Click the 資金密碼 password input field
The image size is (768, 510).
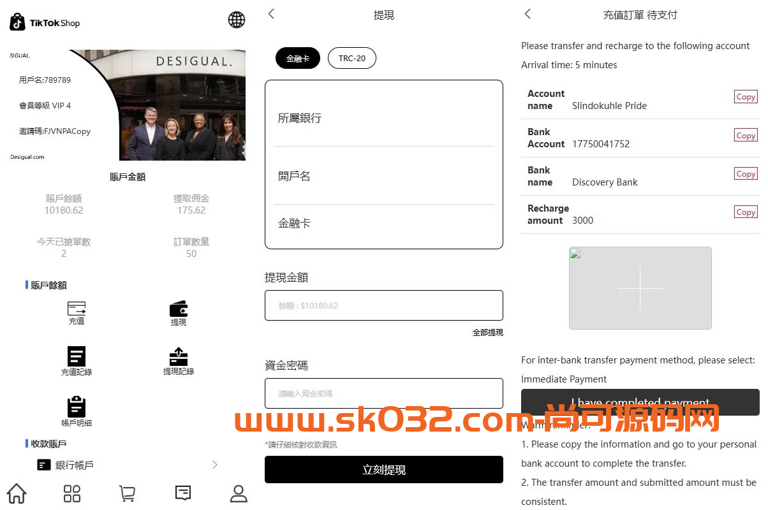tap(383, 393)
